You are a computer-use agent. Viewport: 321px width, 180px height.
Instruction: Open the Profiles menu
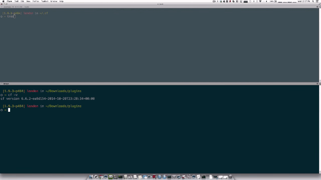point(36,1)
